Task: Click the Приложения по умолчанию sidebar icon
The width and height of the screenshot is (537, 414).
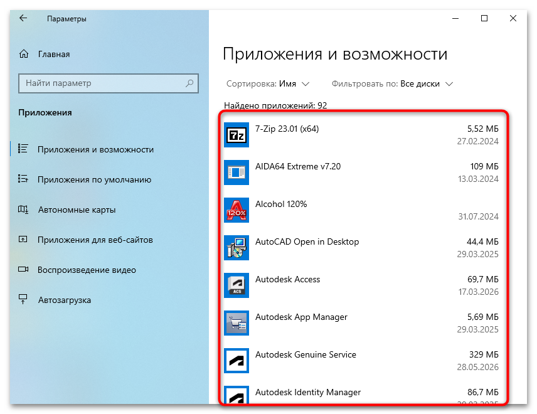Action: pyautogui.click(x=23, y=179)
